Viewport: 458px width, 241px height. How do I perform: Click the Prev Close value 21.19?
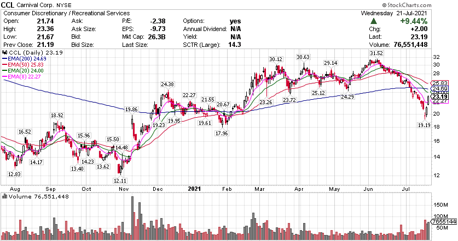(45, 45)
